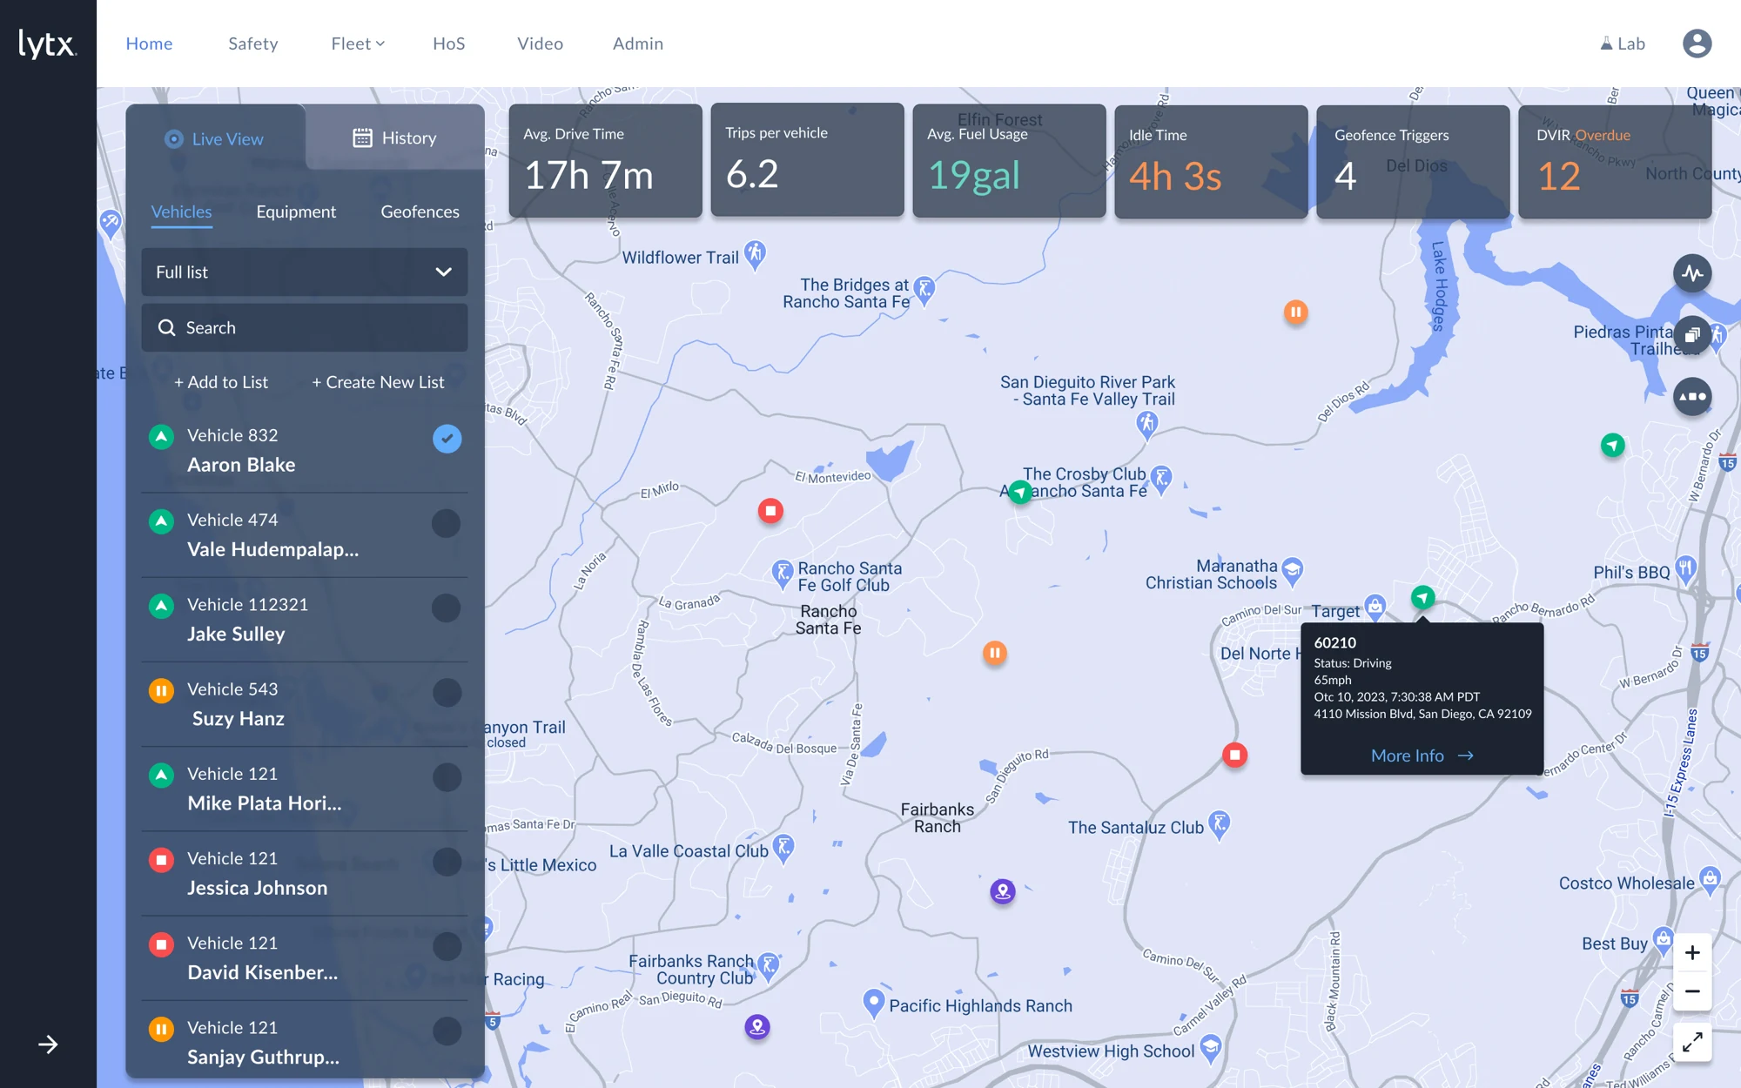This screenshot has height=1088, width=1741.
Task: Click the History calendar icon
Action: click(x=362, y=138)
